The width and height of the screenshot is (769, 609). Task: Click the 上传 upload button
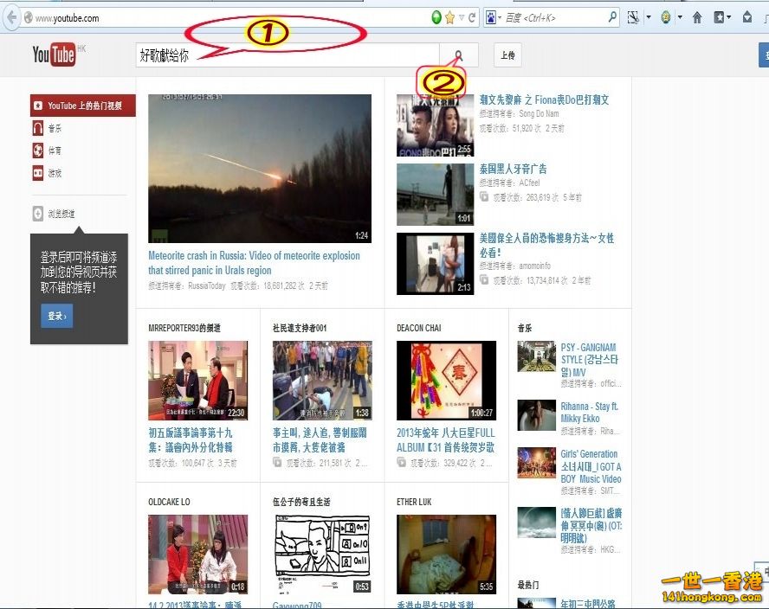pos(508,56)
